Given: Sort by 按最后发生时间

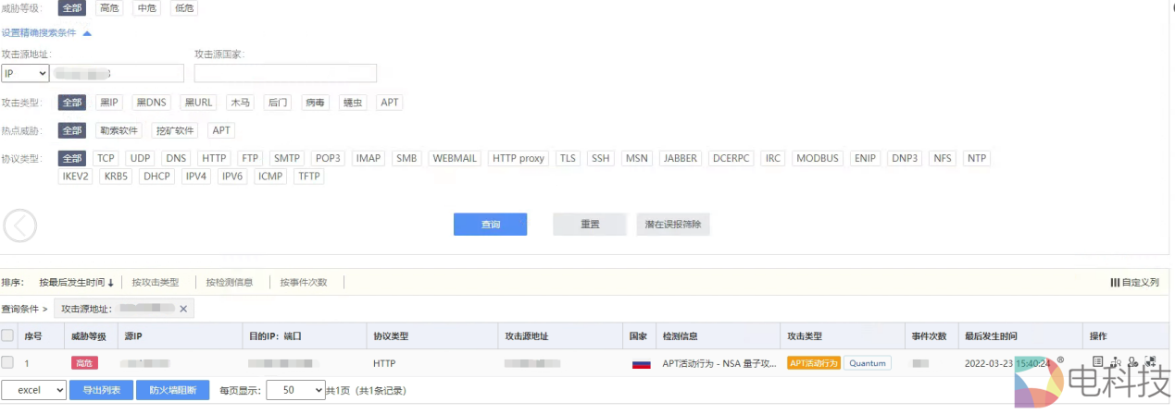Looking at the screenshot, I should pos(76,282).
